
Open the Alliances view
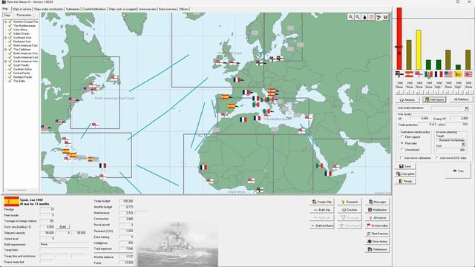(x=407, y=99)
